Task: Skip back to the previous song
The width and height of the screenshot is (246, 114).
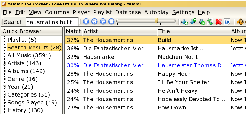Action: [x=94, y=21]
